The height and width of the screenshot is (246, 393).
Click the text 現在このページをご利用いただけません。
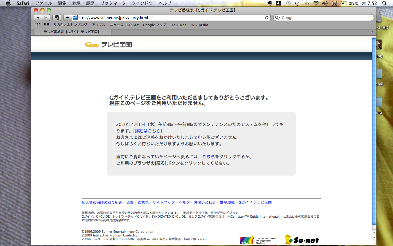coord(158,103)
